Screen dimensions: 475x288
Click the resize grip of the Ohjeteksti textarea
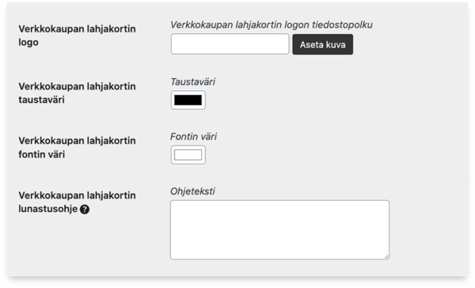tap(386, 256)
